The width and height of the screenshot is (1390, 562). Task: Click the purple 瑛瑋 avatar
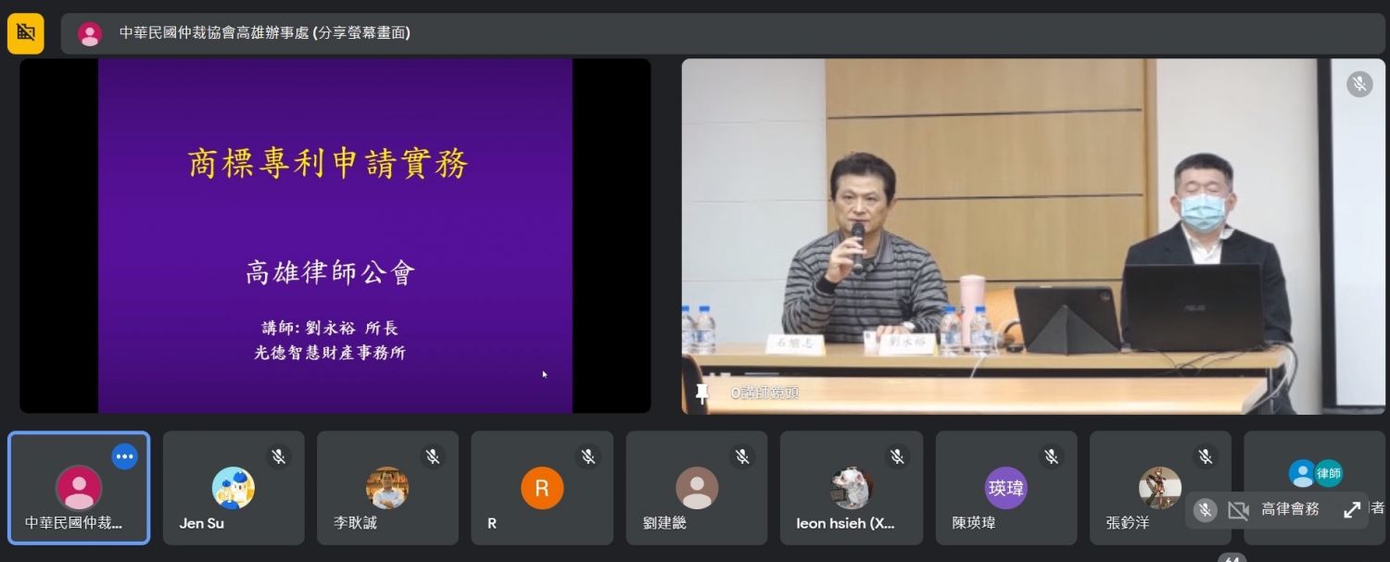pyautogui.click(x=1006, y=488)
